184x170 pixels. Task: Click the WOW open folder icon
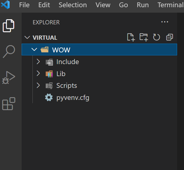point(44,50)
